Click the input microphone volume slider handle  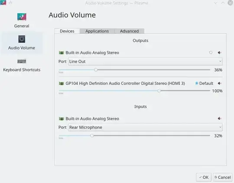click(92, 135)
